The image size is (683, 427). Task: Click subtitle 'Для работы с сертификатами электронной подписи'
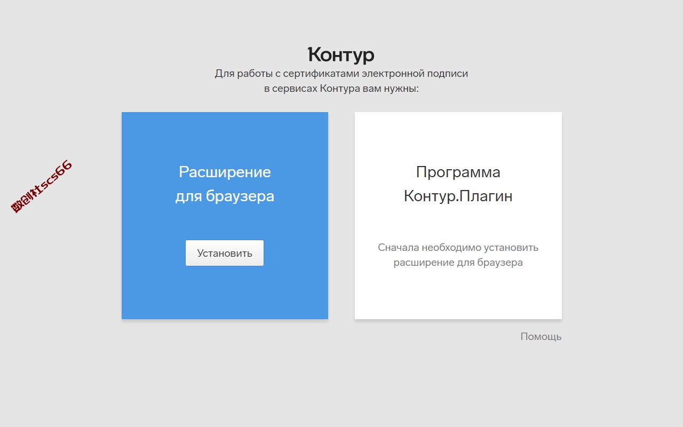[x=341, y=74]
